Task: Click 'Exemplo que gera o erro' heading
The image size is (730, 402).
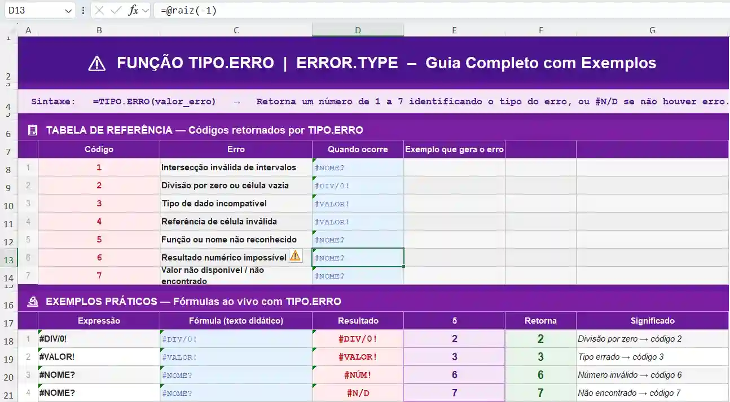Action: [x=454, y=149]
